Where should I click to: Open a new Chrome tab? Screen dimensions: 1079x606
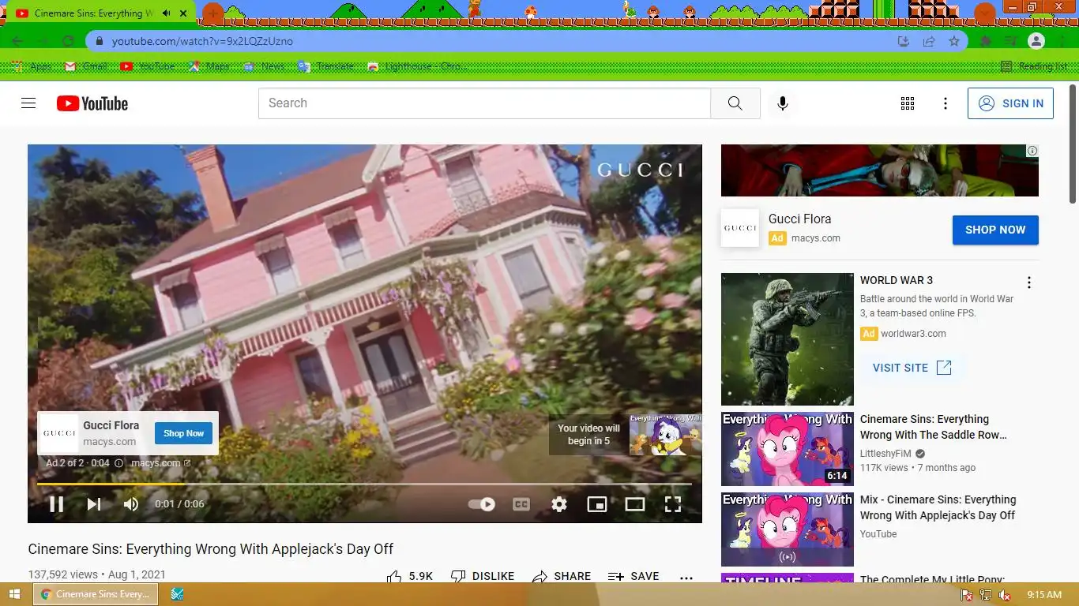[x=212, y=13]
